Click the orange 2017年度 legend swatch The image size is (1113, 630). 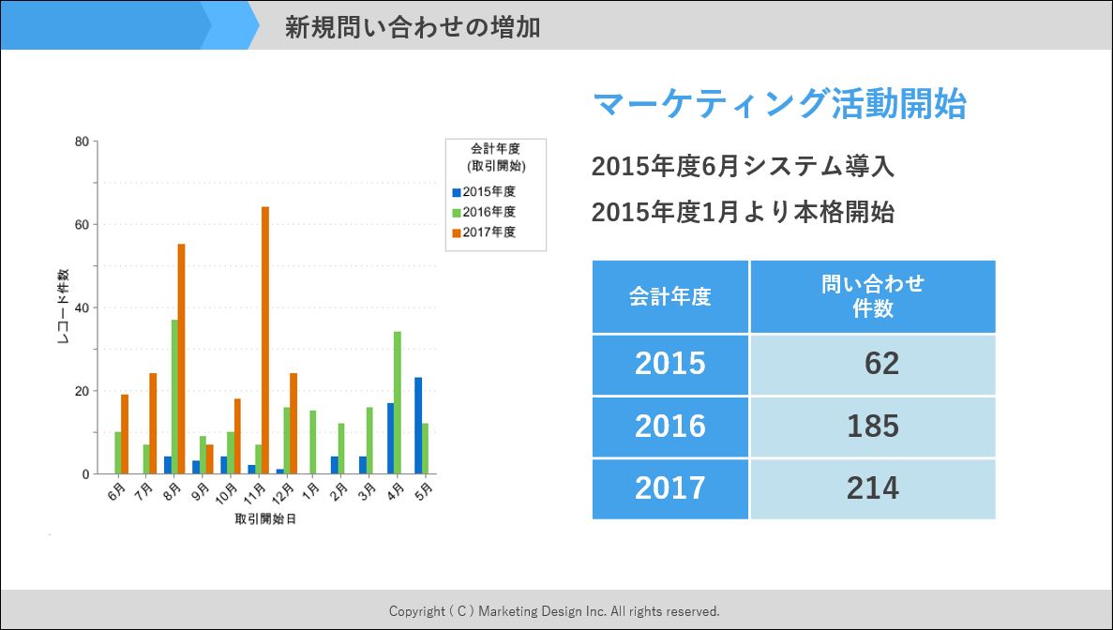pos(457,232)
